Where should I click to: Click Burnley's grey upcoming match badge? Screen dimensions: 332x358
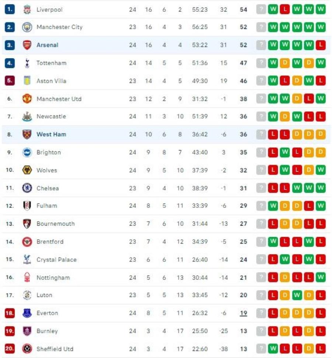point(261,331)
